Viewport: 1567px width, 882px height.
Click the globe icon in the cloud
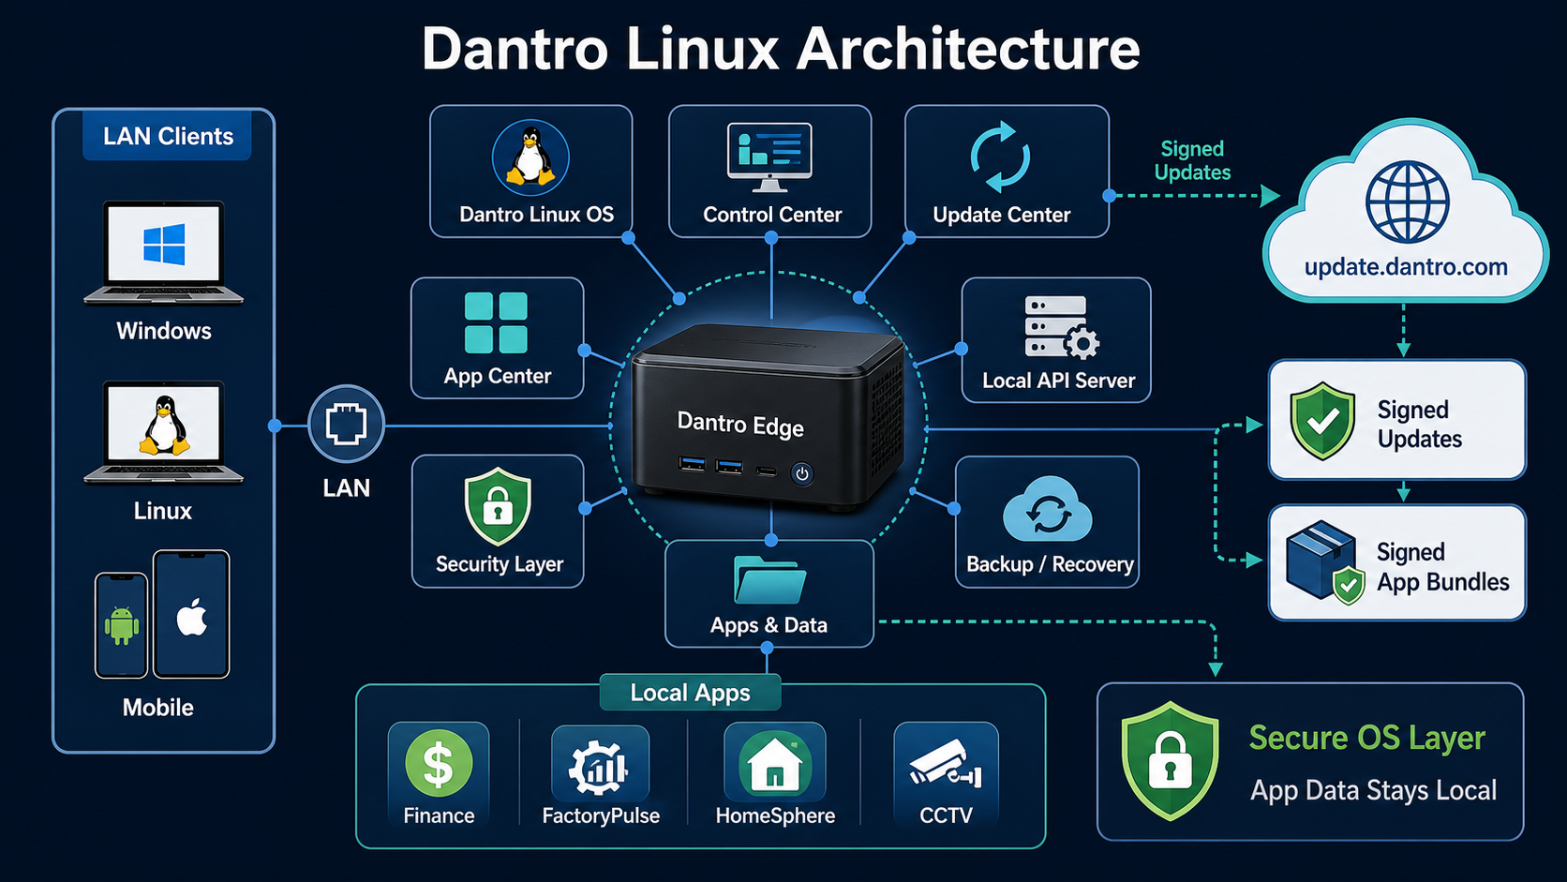coord(1407,202)
